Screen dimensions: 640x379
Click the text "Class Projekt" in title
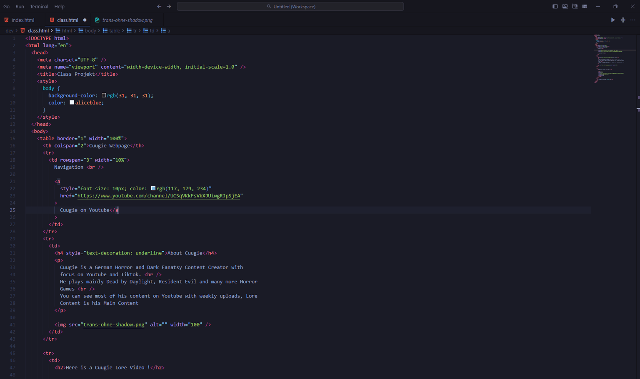76,74
